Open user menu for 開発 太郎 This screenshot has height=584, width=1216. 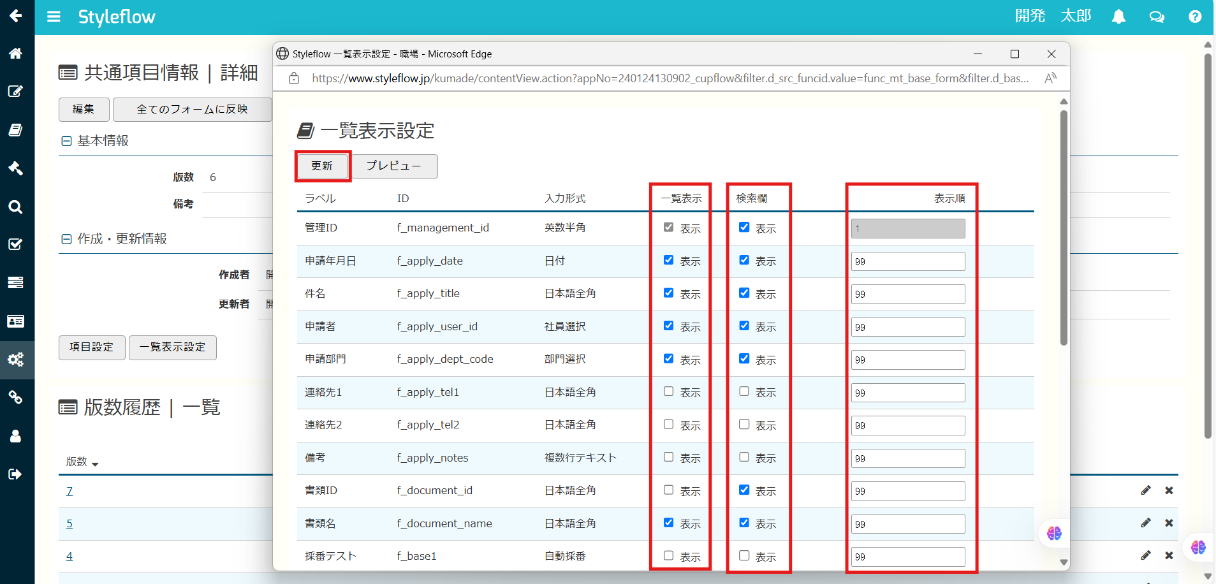tap(1051, 16)
